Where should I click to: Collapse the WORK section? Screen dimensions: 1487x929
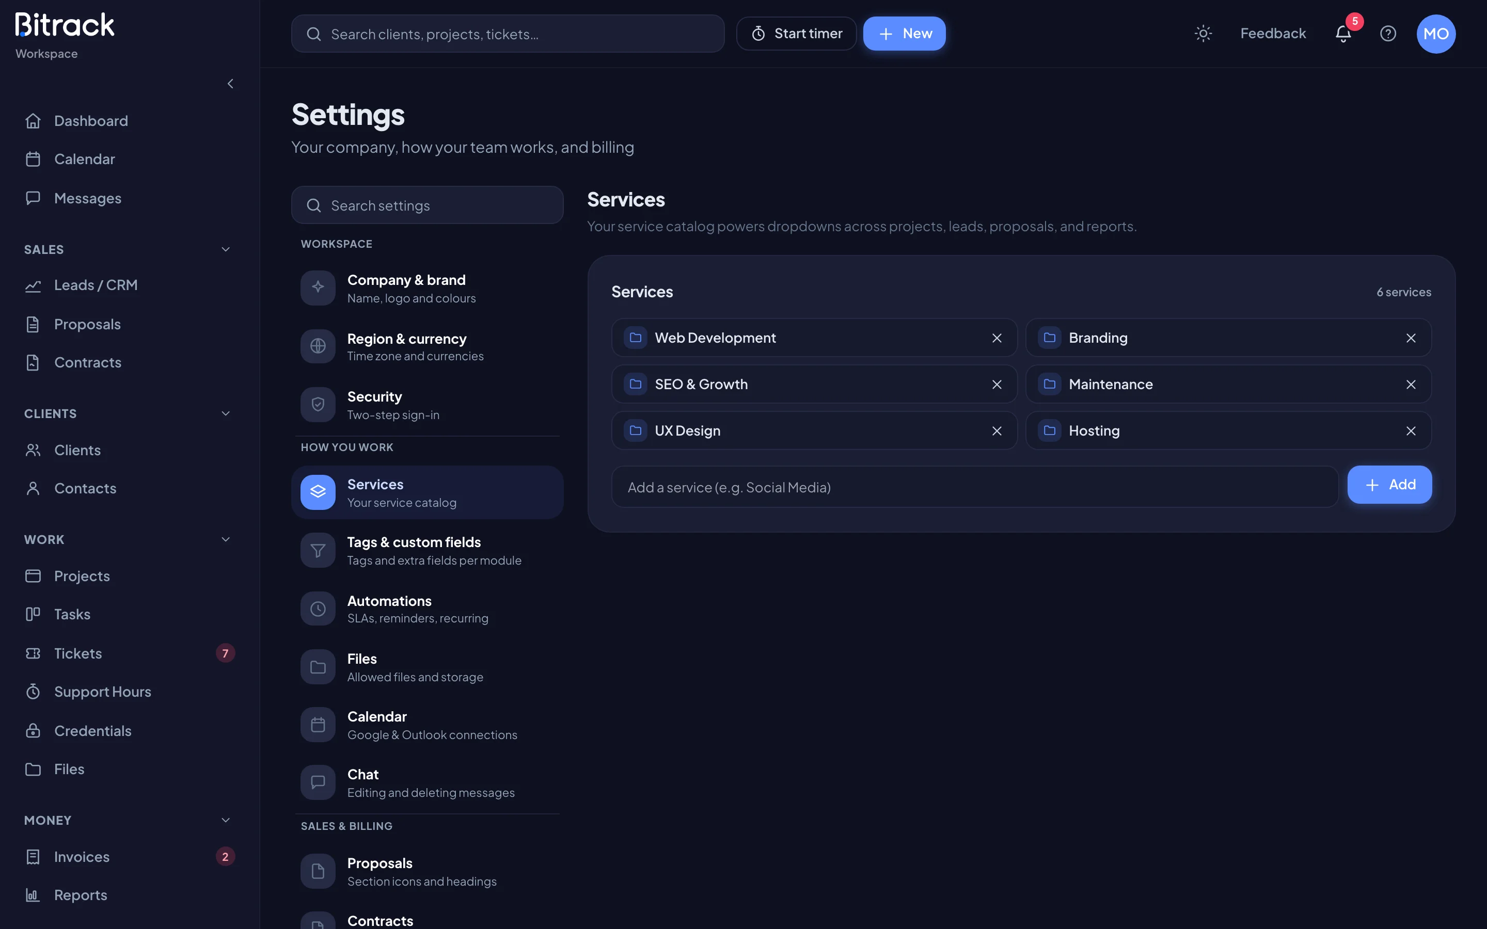pos(226,539)
